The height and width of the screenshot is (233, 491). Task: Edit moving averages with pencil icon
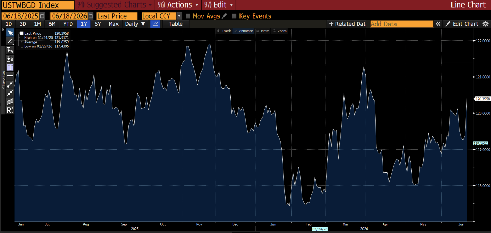(x=224, y=16)
